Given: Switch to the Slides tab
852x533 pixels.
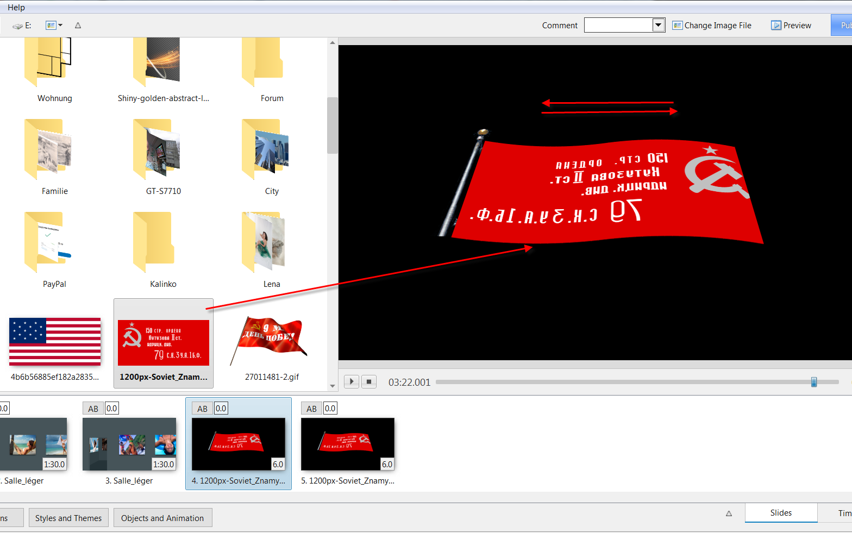Looking at the screenshot, I should click(x=780, y=513).
